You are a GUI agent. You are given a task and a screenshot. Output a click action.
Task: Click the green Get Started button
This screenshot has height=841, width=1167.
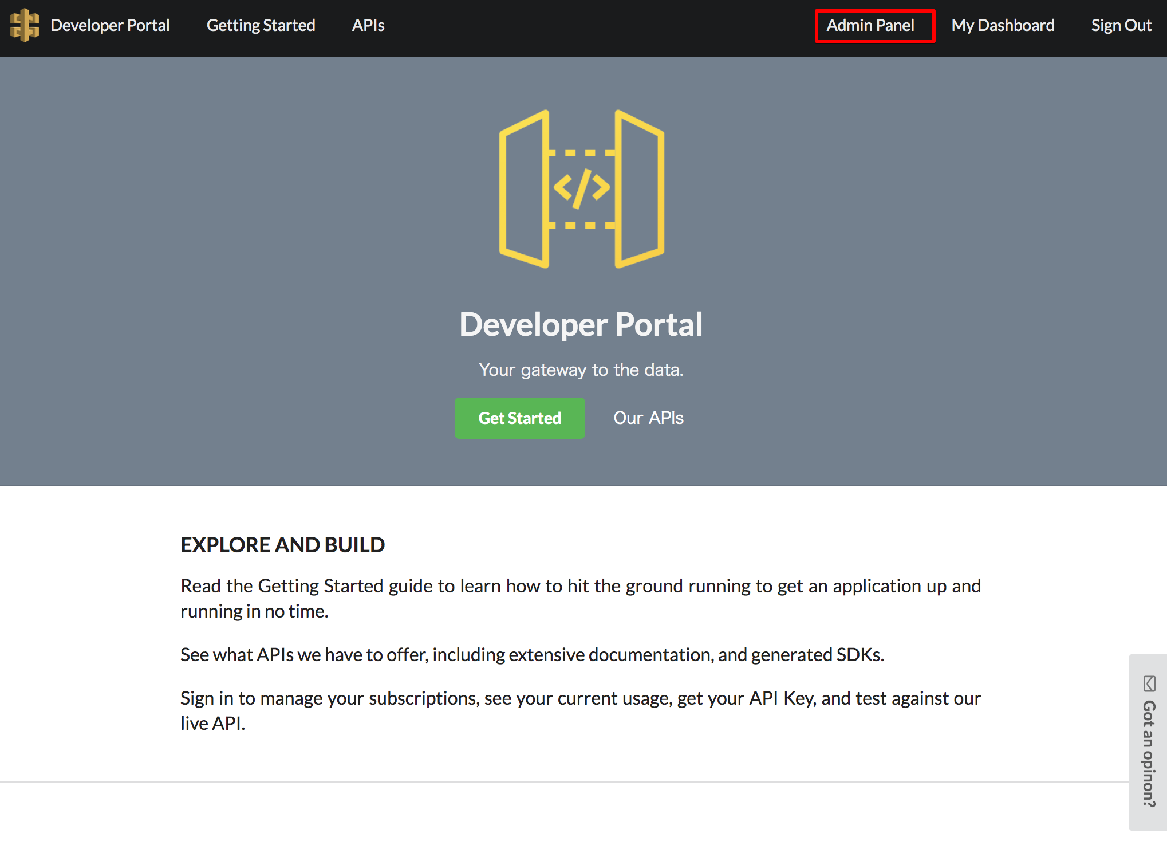(519, 418)
